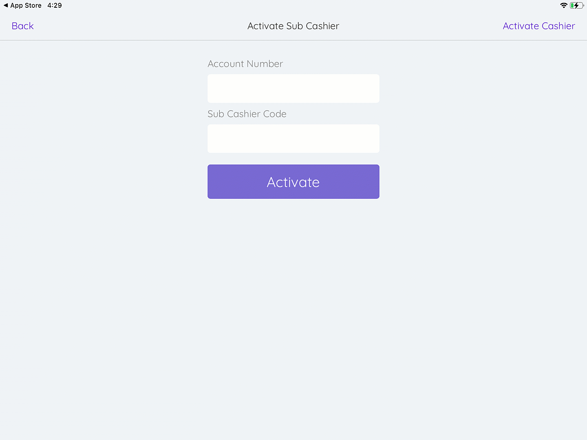The height and width of the screenshot is (440, 587).
Task: Click the white Activate text on button
Action: pyautogui.click(x=293, y=182)
